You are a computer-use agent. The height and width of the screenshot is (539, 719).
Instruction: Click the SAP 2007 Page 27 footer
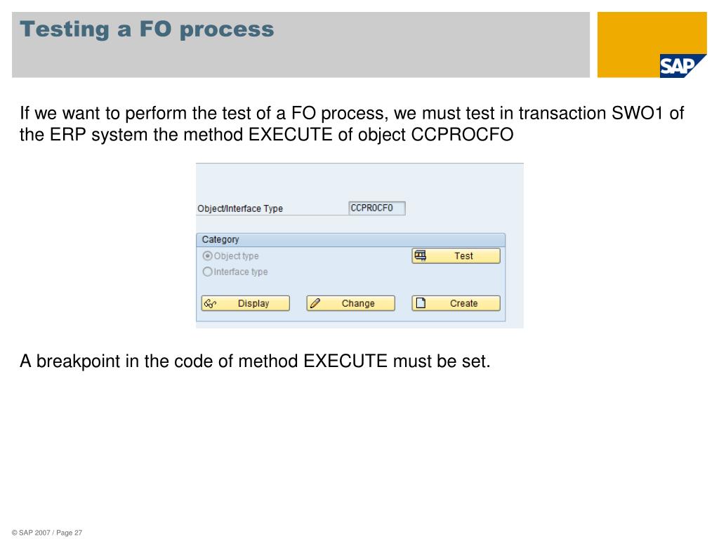coord(47,533)
